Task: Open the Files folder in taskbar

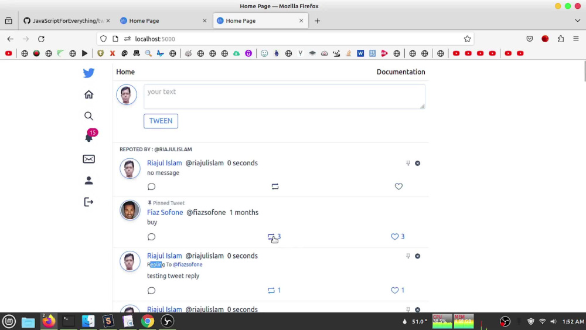Action: [28, 321]
